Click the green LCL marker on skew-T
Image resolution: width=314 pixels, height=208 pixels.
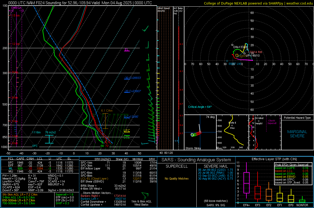click(127, 137)
